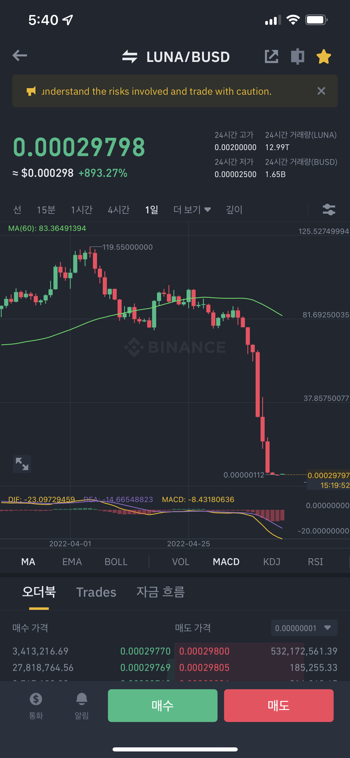Select bid price 0.00029770

tap(146, 651)
